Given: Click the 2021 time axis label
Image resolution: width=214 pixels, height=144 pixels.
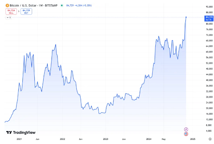Looking at the screenshot, I should point(19,139).
